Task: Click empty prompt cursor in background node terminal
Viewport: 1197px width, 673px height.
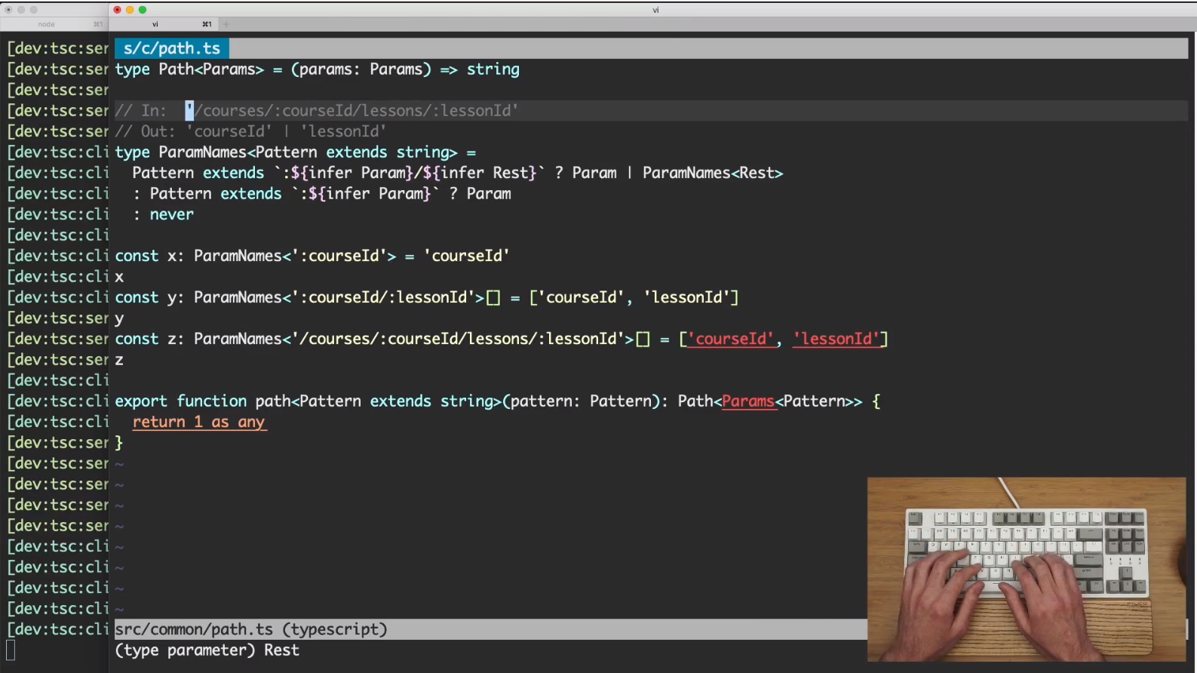Action: 11,650
